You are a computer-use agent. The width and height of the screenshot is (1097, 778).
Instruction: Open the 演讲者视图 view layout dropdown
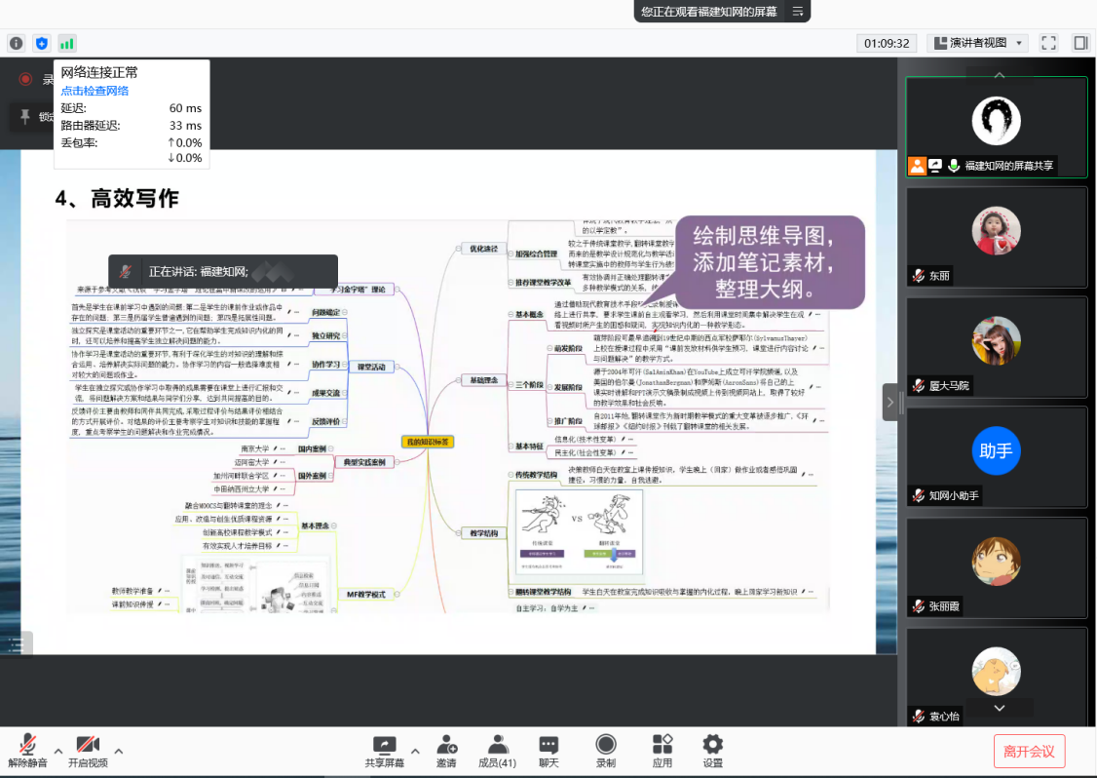(977, 43)
